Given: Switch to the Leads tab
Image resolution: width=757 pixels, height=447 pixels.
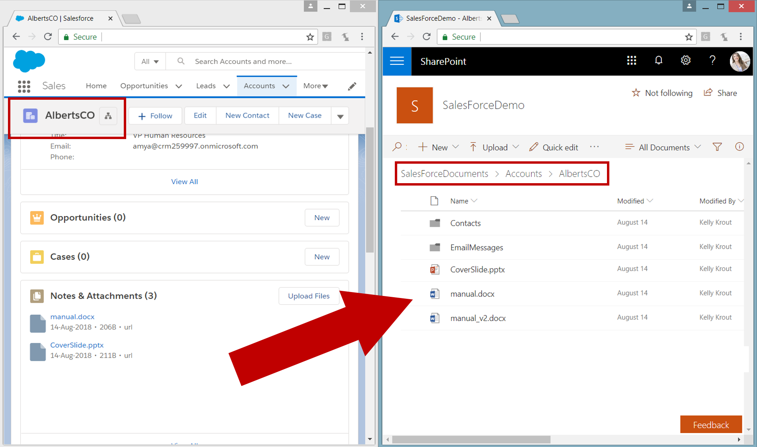Looking at the screenshot, I should pos(205,86).
